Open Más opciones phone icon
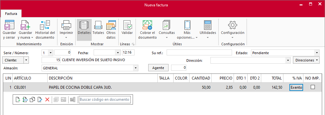Image resolution: width=325 pixels, height=115 pixels. pyautogui.click(x=187, y=25)
